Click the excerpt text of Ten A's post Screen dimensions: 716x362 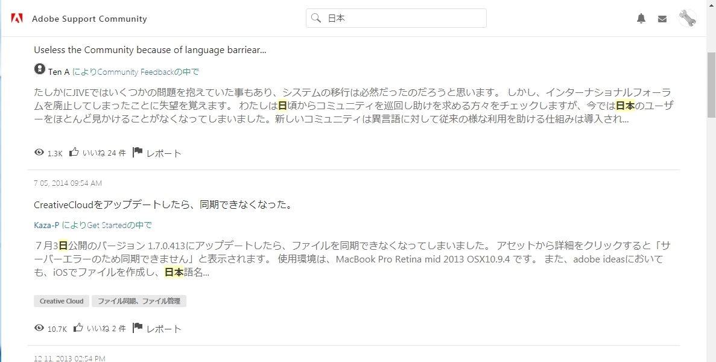point(354,106)
